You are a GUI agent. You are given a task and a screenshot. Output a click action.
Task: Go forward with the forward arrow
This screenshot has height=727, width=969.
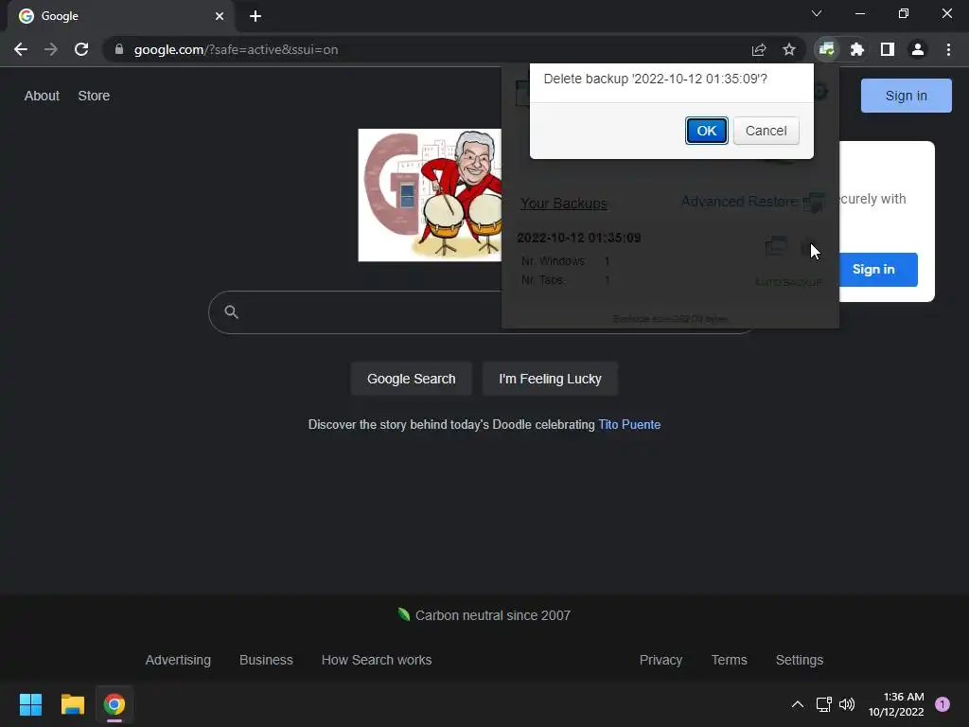51,49
